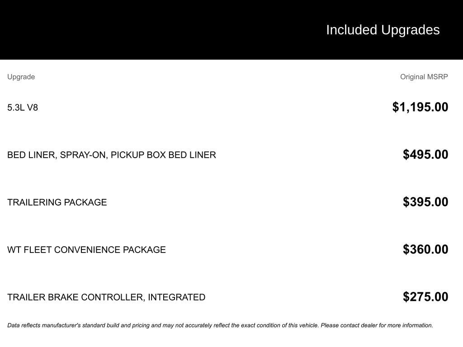Select the 5.3L V8 upgrade label
Screen dimensions: 463x347
click(23, 108)
